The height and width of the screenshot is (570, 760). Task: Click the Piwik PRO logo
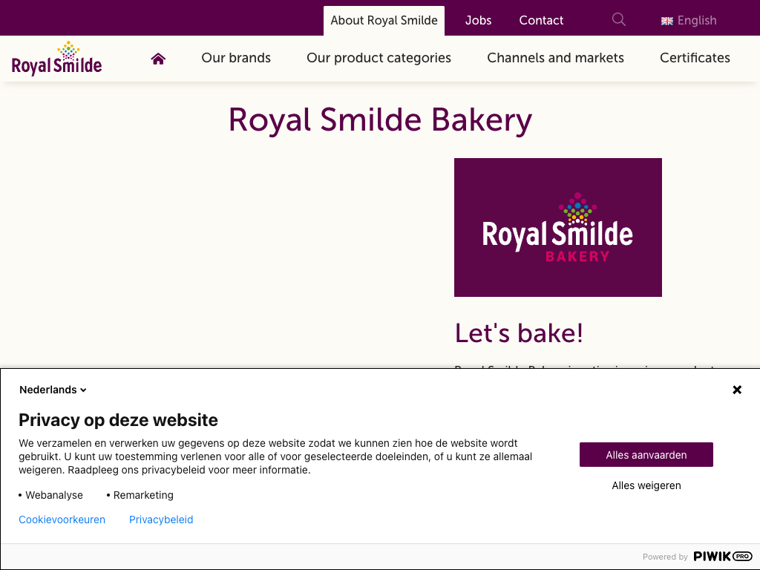pos(723,557)
